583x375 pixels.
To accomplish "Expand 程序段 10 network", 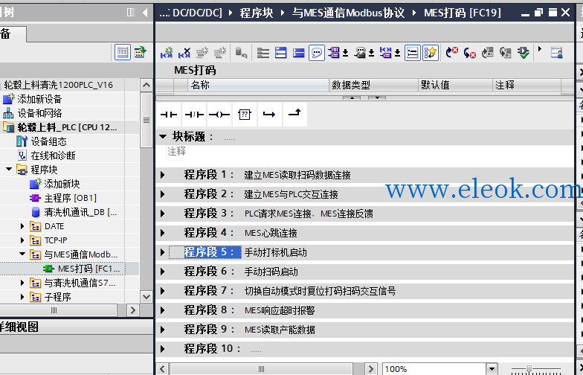I will click(x=162, y=349).
